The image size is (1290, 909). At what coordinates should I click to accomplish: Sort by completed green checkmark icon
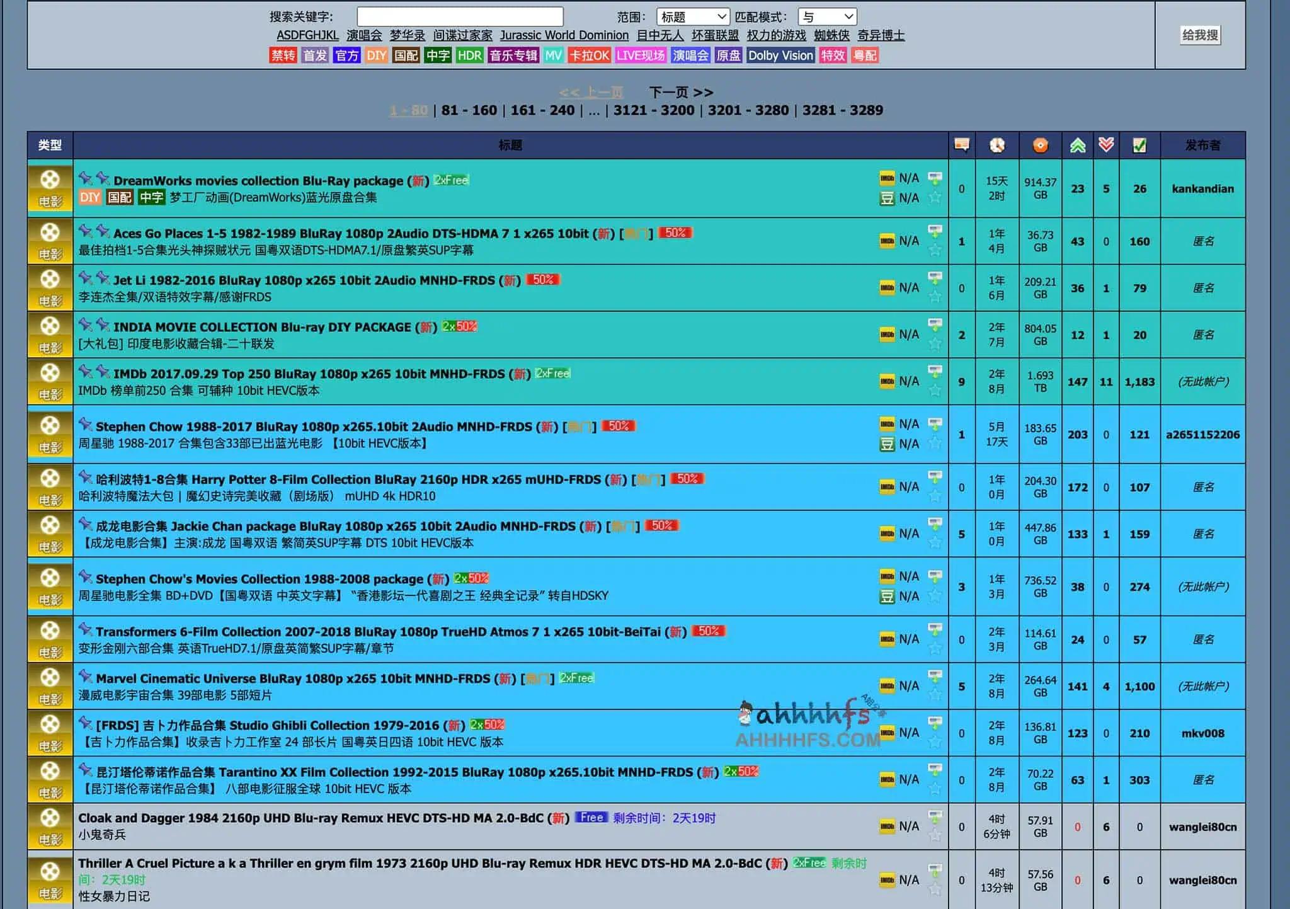coord(1139,145)
